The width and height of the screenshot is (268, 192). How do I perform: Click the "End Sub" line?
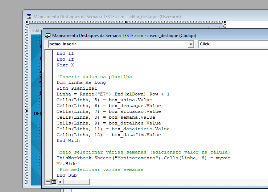coord(67,175)
